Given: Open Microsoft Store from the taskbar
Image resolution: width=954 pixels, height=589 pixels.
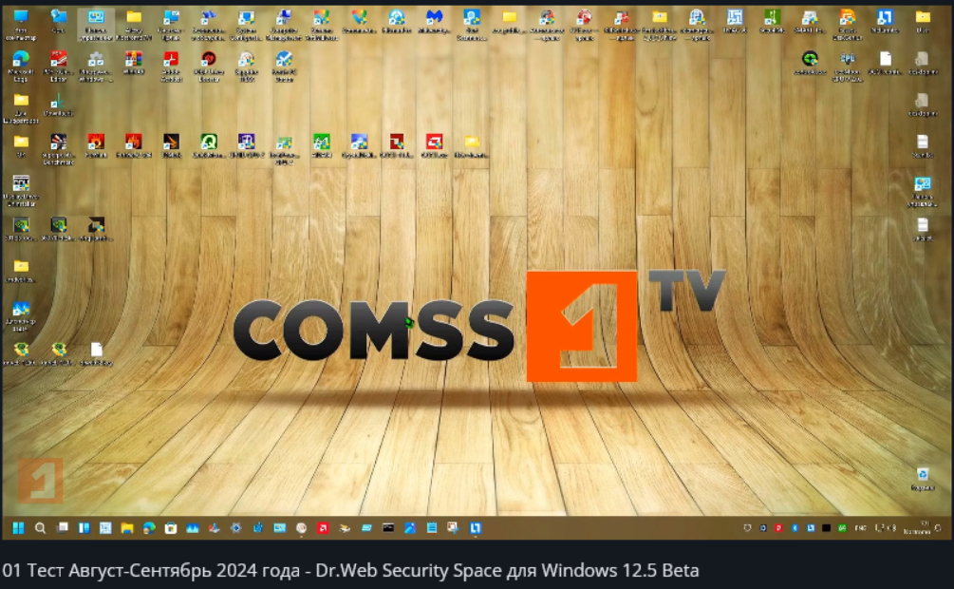Looking at the screenshot, I should click(171, 528).
